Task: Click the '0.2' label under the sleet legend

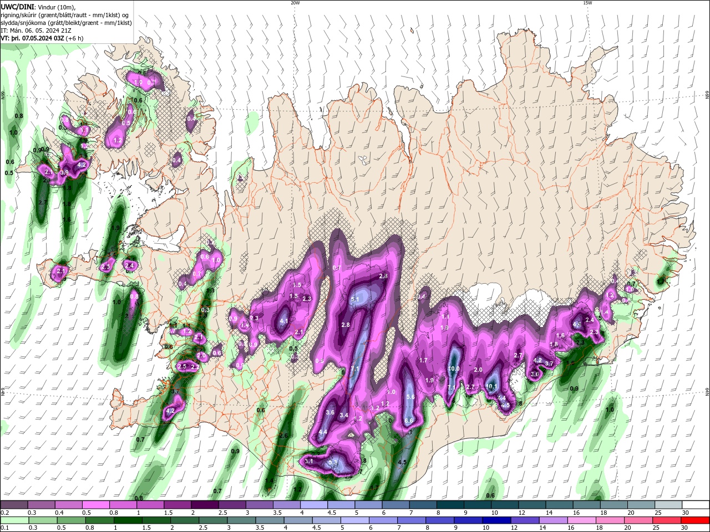Action: (4, 513)
